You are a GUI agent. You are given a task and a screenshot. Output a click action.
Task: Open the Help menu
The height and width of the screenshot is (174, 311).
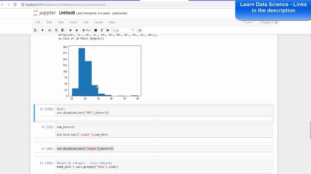[112, 22]
